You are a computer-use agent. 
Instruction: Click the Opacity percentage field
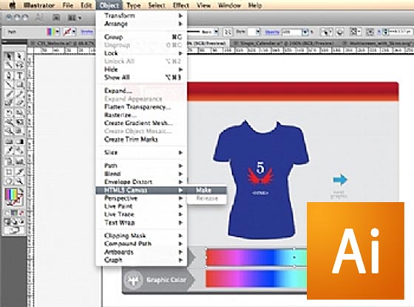pos(291,32)
